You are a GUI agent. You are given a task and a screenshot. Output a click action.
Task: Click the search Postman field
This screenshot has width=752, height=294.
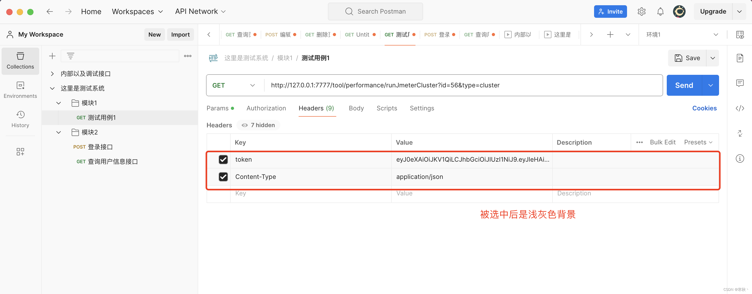tap(375, 12)
